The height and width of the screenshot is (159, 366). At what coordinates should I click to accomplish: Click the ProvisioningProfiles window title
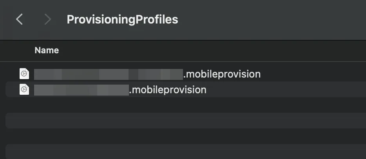pos(122,19)
